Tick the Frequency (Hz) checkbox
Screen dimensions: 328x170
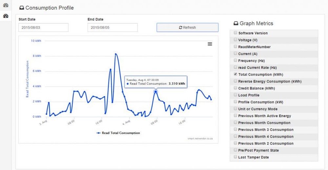(236, 60)
